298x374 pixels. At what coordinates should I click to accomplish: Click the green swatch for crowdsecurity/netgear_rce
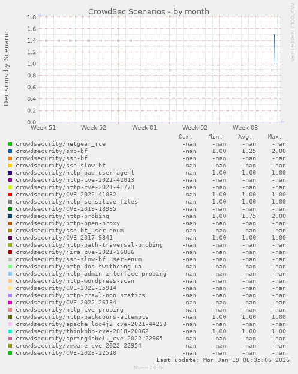tap(10, 144)
